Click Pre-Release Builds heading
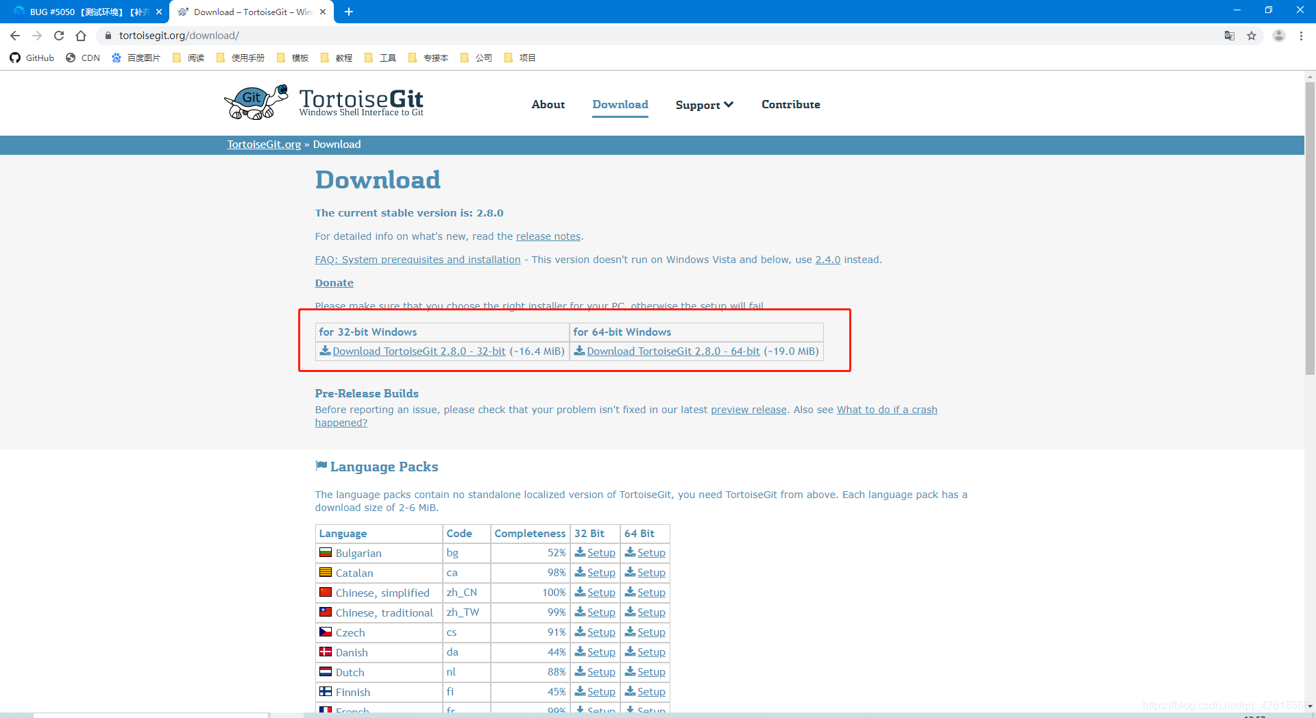This screenshot has height=718, width=1316. tap(367, 393)
